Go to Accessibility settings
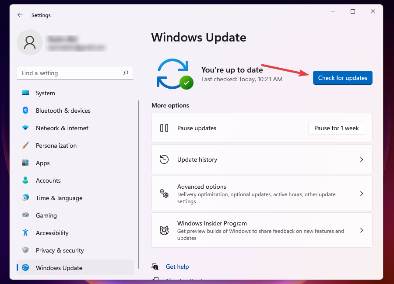 (x=75, y=233)
